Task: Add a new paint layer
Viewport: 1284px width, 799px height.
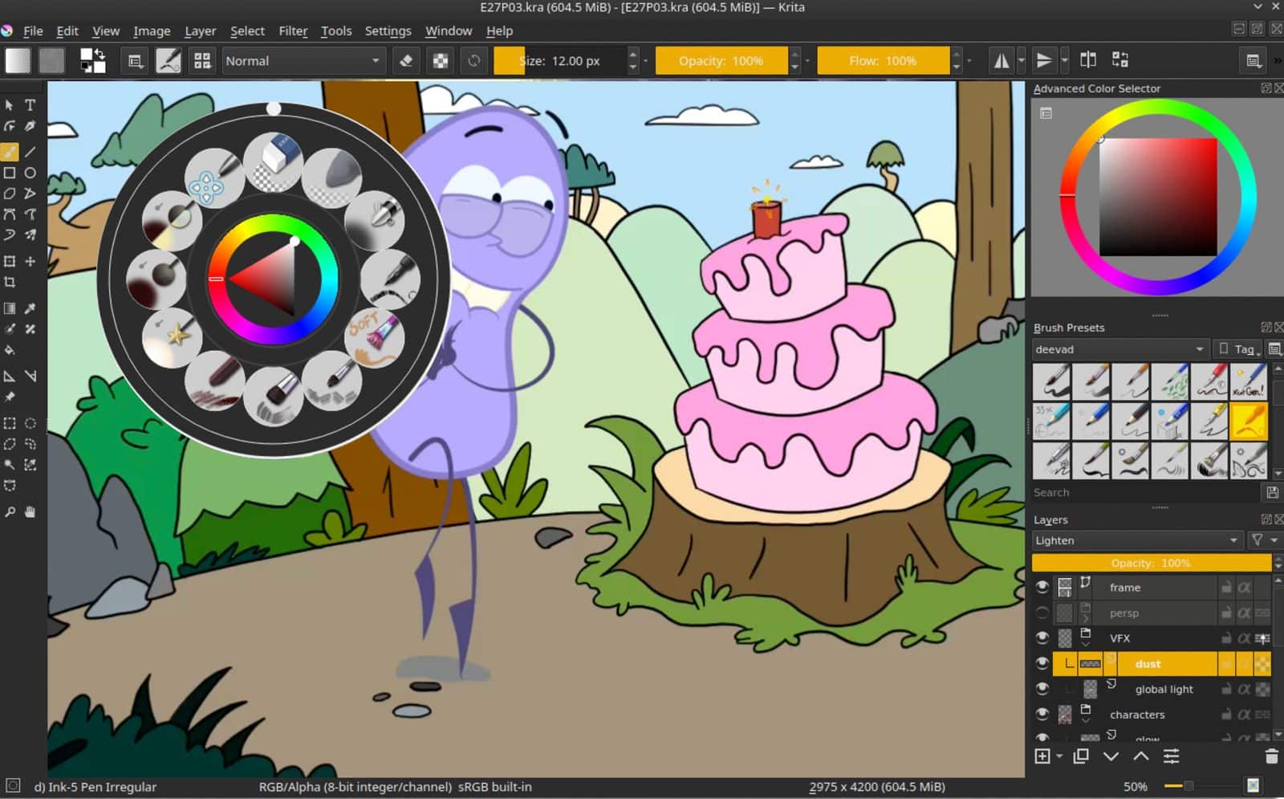Action: point(1042,756)
